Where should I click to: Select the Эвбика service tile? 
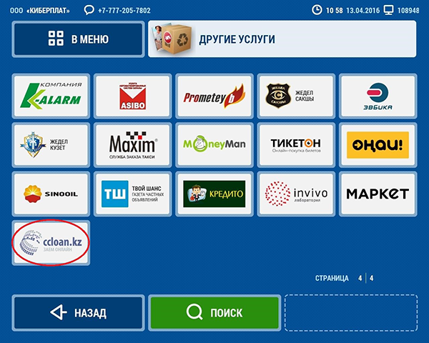click(378, 96)
